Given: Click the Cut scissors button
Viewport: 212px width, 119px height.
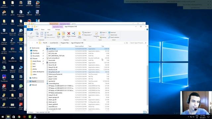Looking at the screenshot, I should pyautogui.click(x=47, y=32).
